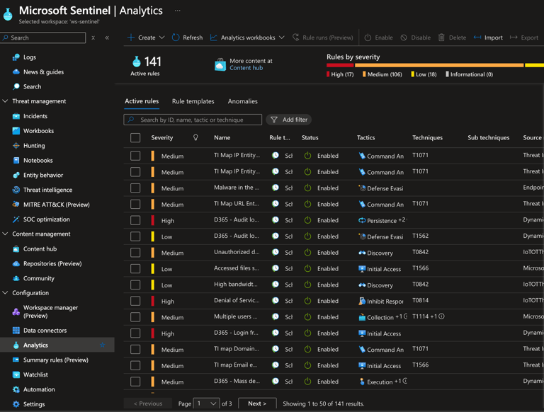Image resolution: width=544 pixels, height=412 pixels.
Task: Open the Incidents page
Action: tap(35, 116)
